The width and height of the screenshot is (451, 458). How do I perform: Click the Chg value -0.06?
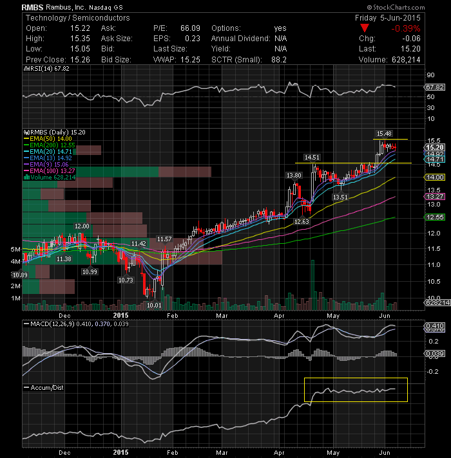(x=411, y=39)
